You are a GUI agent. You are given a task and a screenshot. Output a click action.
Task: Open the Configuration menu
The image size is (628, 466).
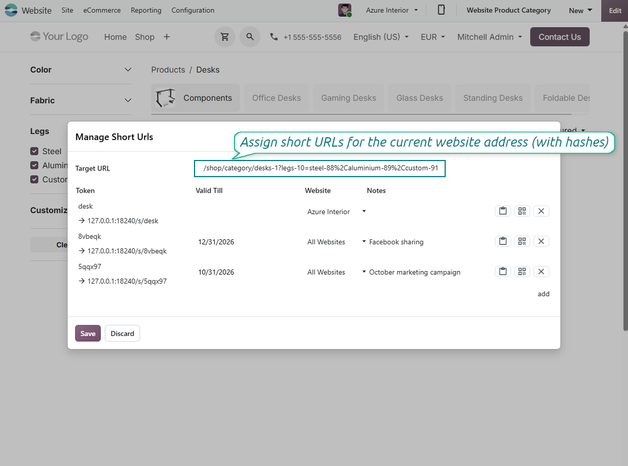point(193,10)
